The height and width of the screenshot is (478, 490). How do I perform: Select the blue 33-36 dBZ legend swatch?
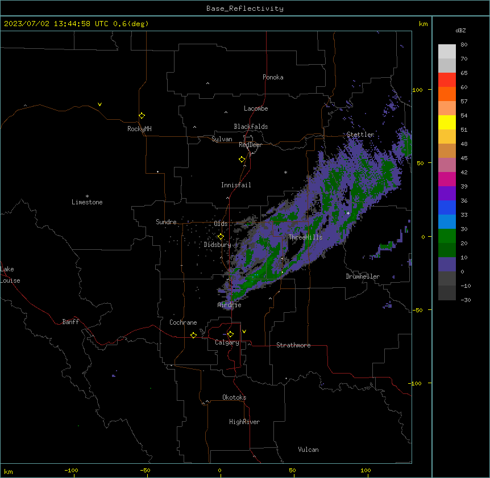click(x=447, y=207)
